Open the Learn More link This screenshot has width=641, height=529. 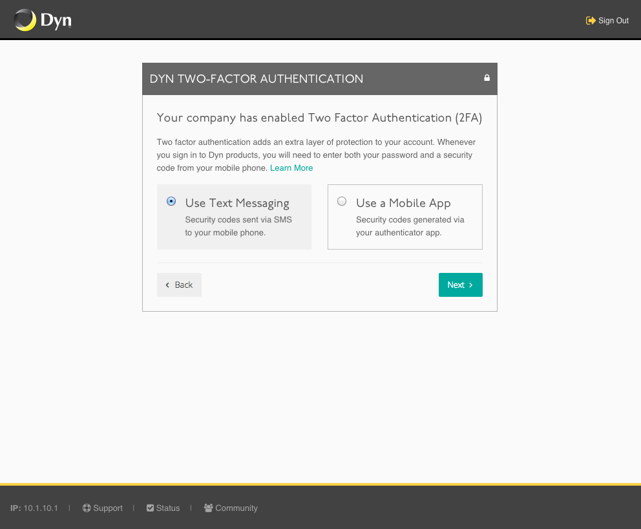click(x=291, y=167)
